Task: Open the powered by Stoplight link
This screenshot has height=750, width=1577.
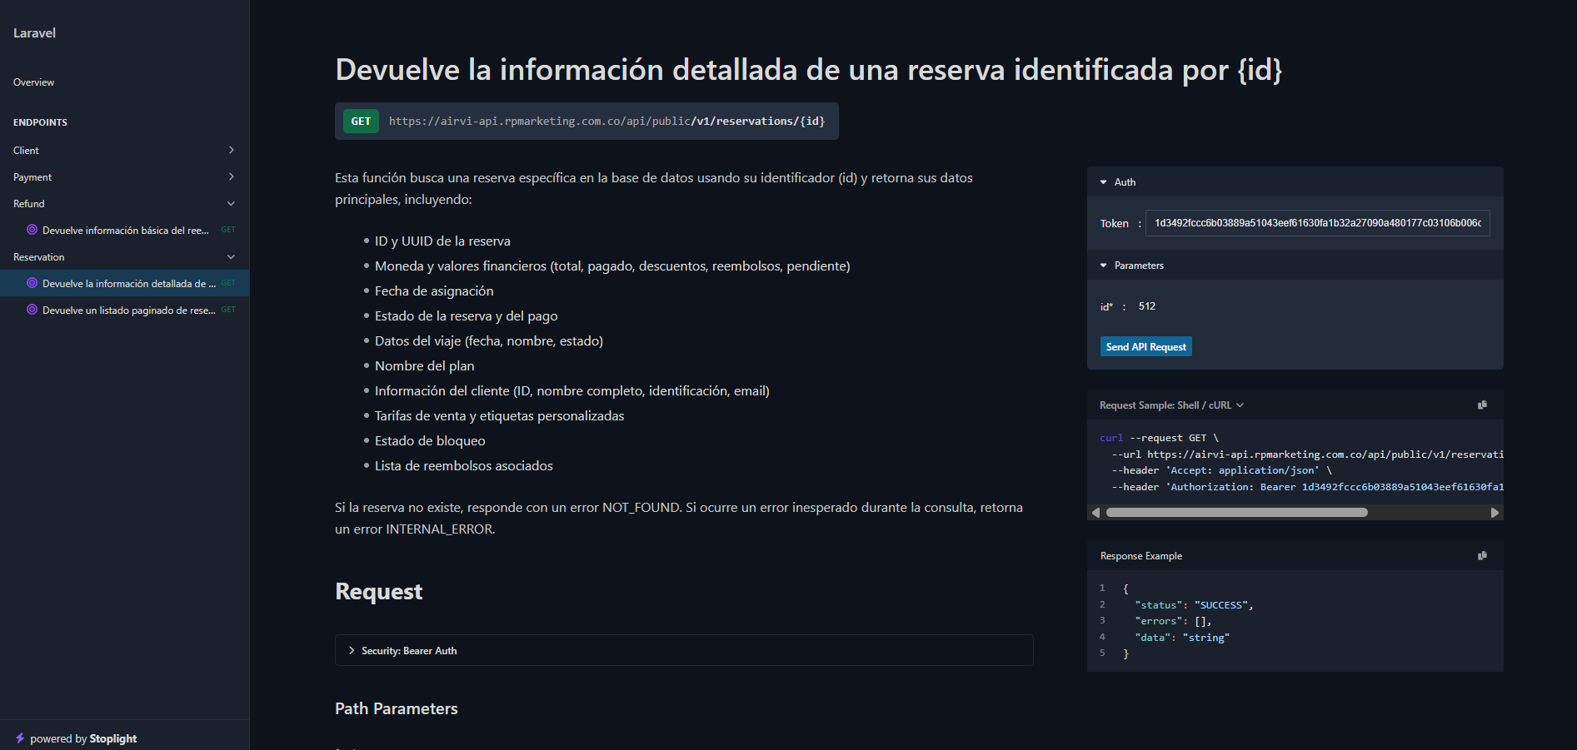Action: tap(83, 738)
